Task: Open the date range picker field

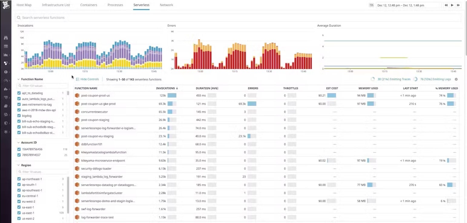Action: 408,5
